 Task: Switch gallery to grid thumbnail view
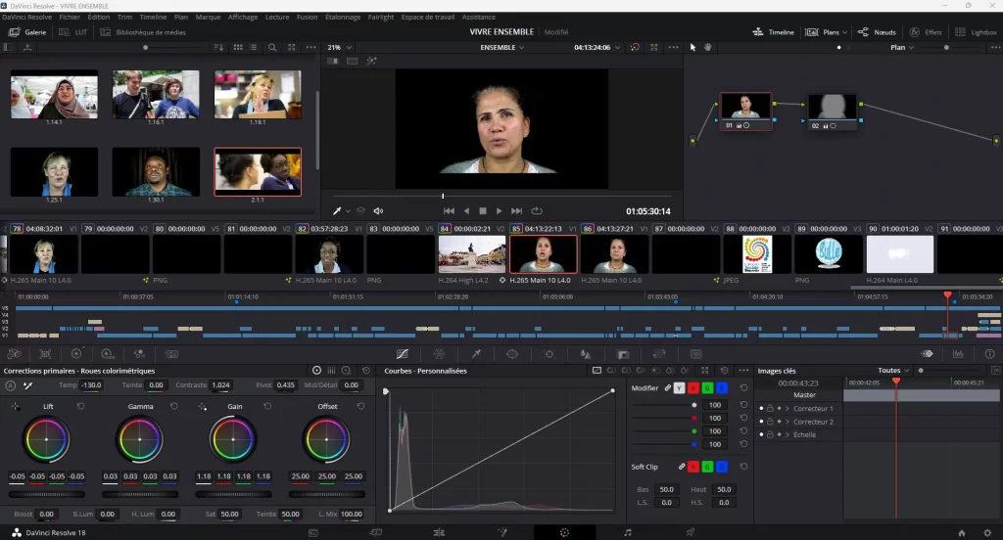[238, 47]
